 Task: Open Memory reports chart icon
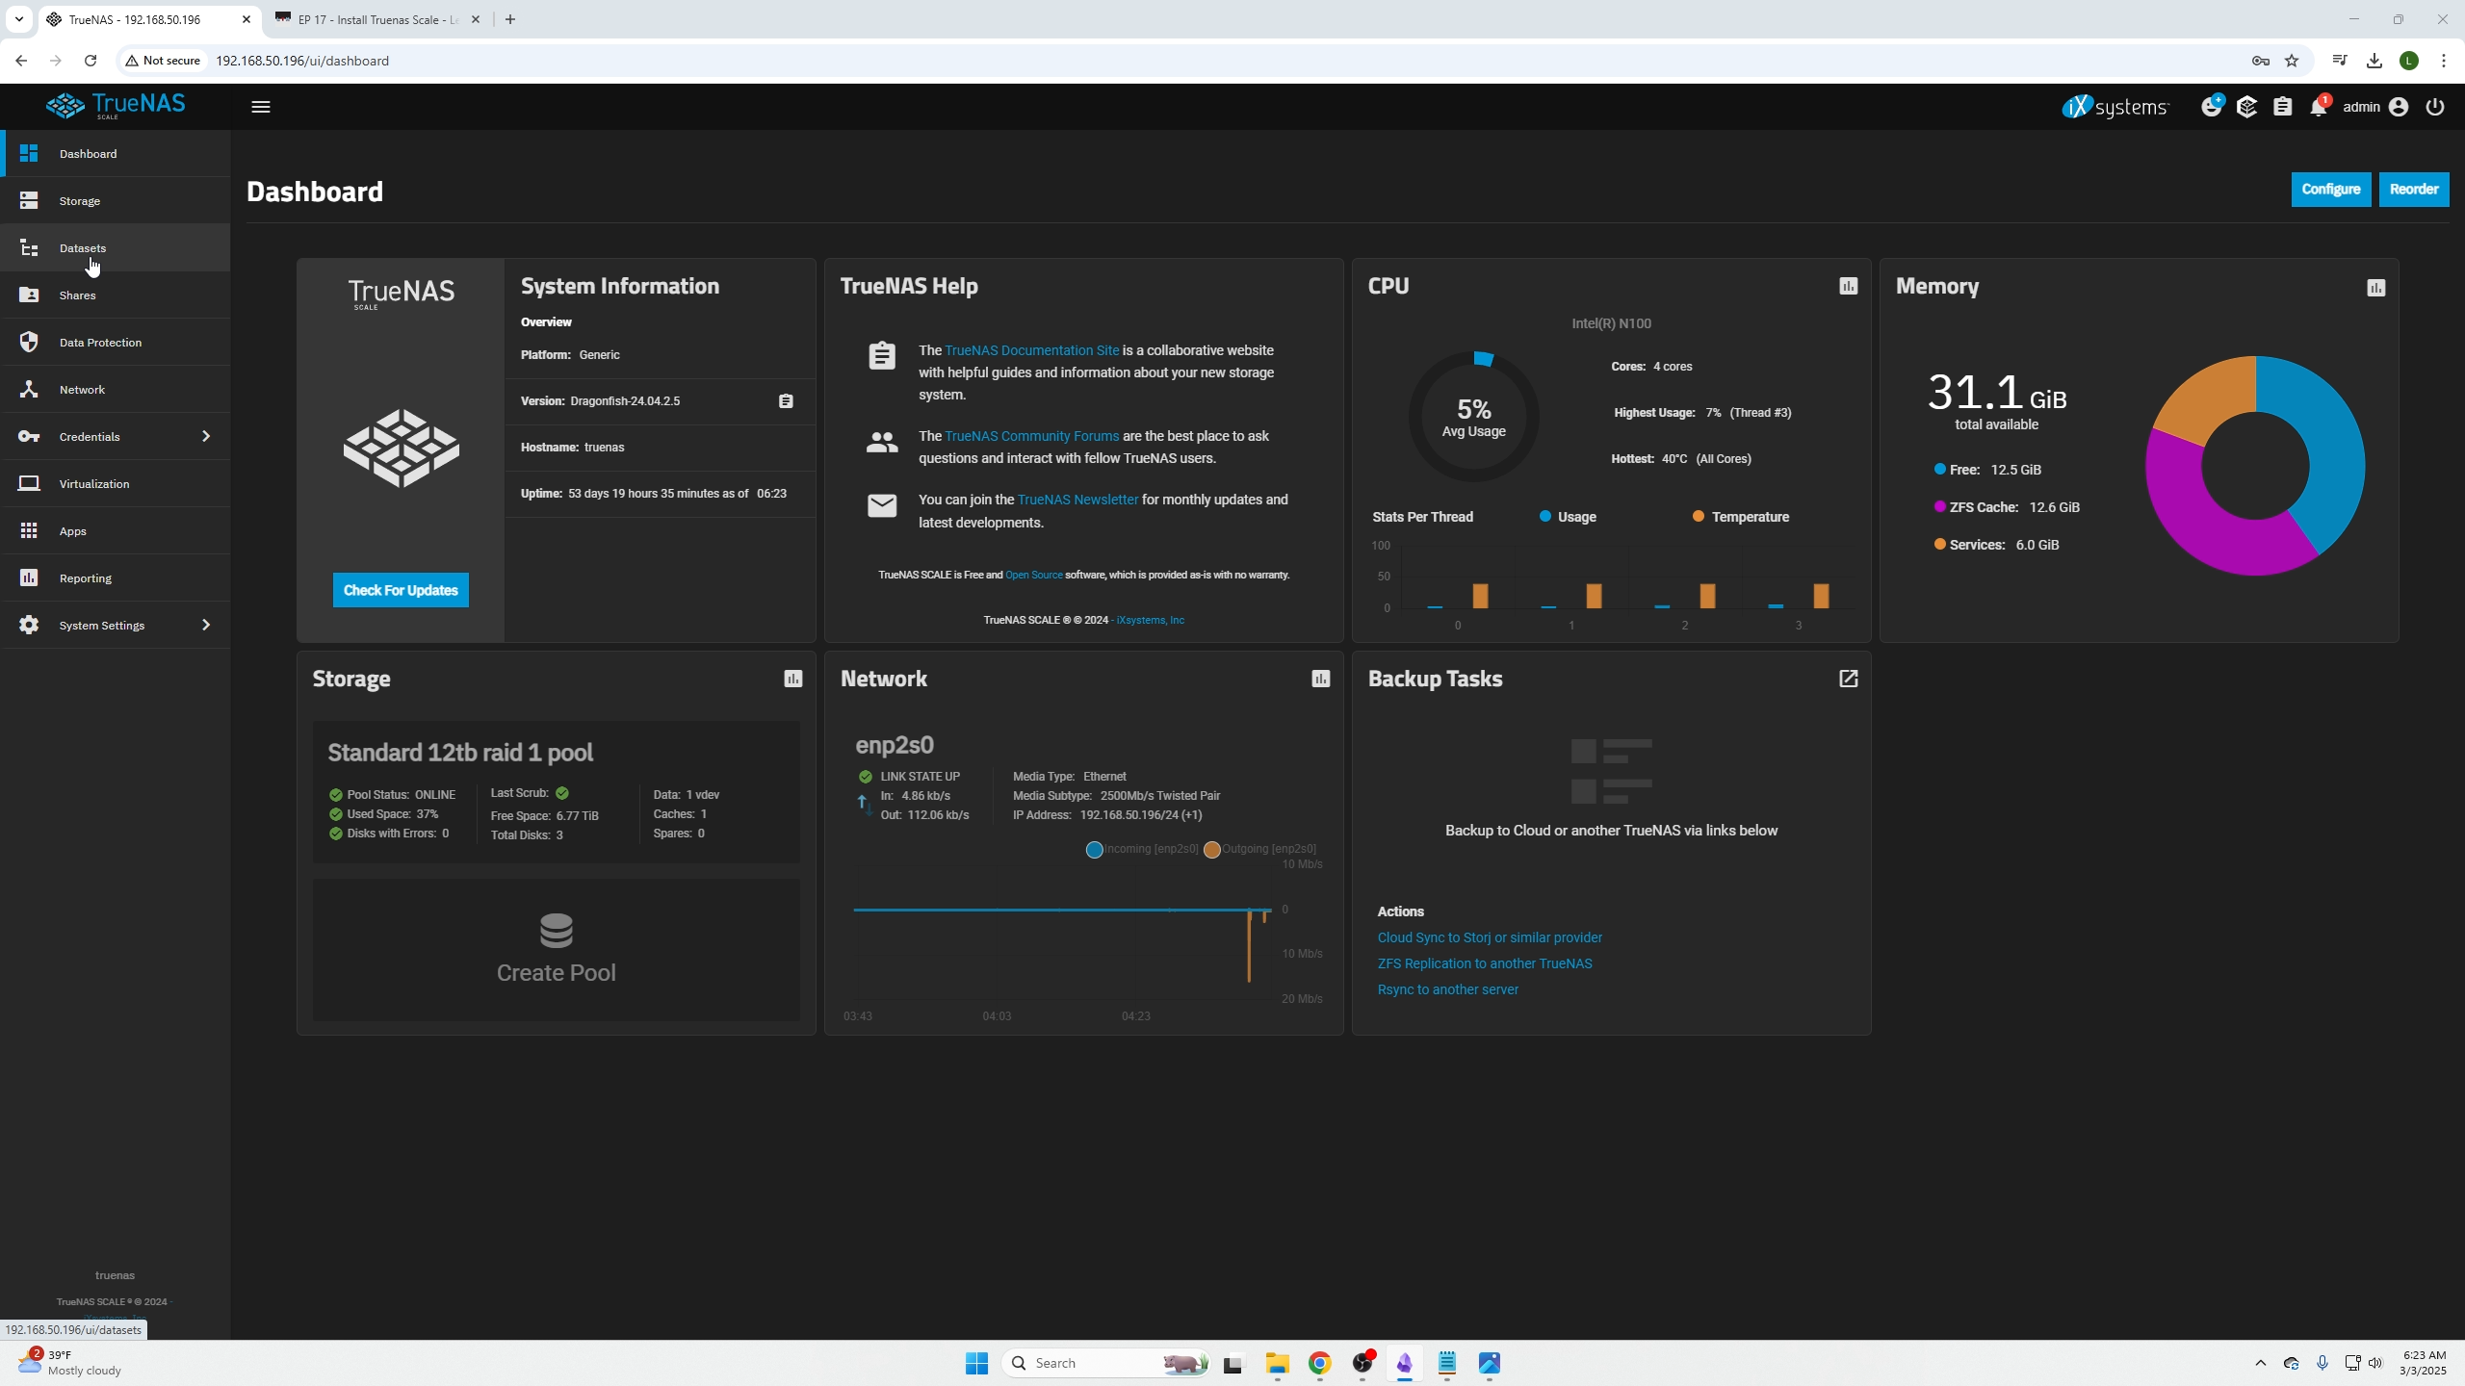pos(2376,288)
